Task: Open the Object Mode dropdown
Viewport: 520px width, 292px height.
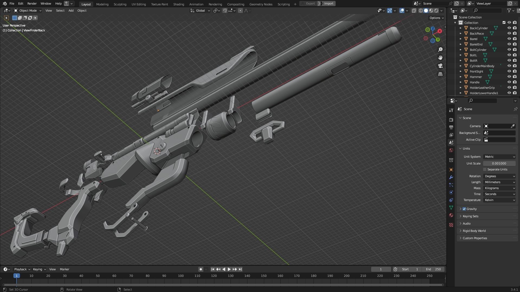Action: pyautogui.click(x=28, y=11)
